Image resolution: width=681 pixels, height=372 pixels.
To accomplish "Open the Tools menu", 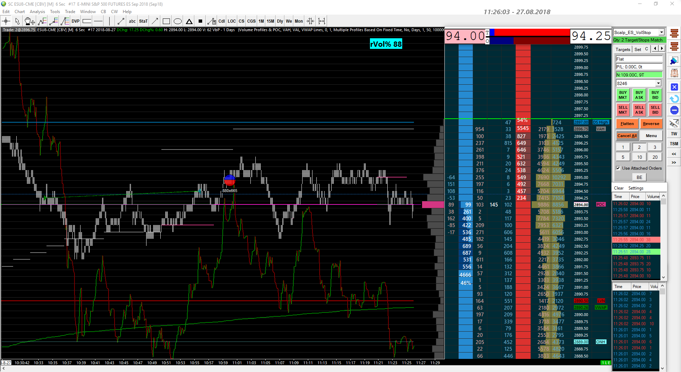I will coord(55,12).
